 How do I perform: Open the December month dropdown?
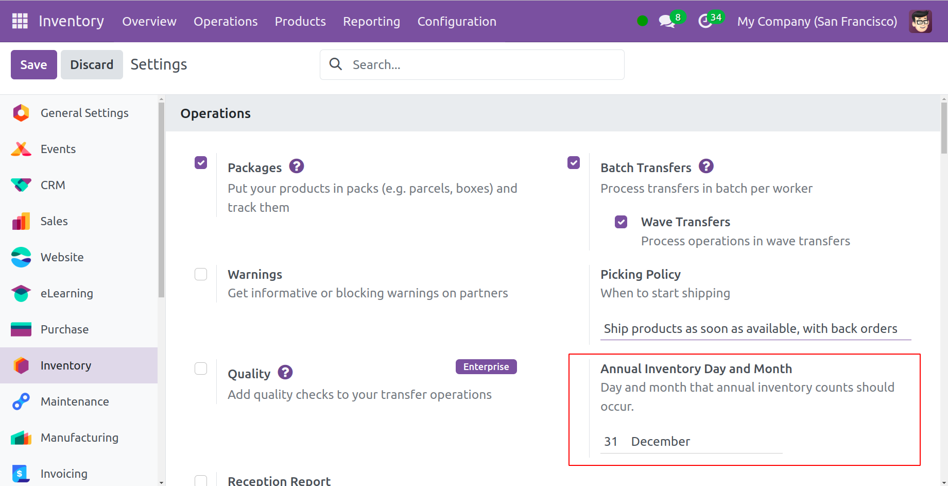(x=705, y=442)
